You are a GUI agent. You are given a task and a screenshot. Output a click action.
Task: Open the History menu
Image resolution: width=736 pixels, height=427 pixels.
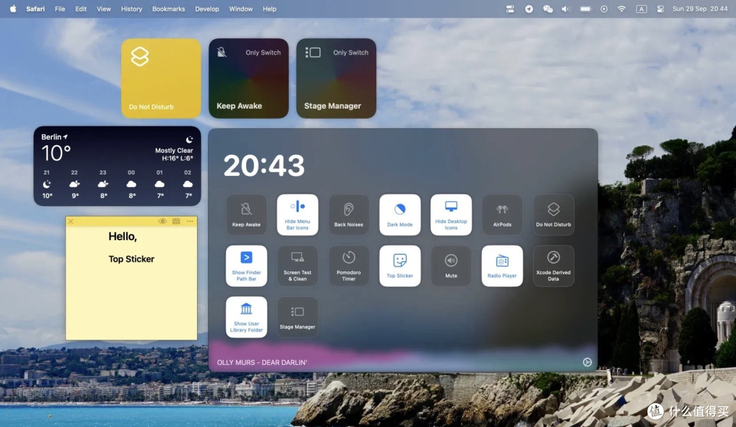click(x=132, y=9)
